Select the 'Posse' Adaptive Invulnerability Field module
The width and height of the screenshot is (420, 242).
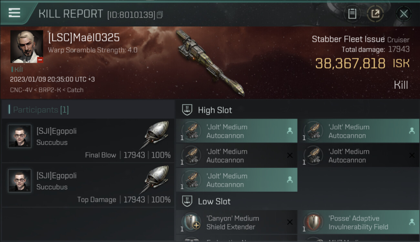(x=358, y=222)
